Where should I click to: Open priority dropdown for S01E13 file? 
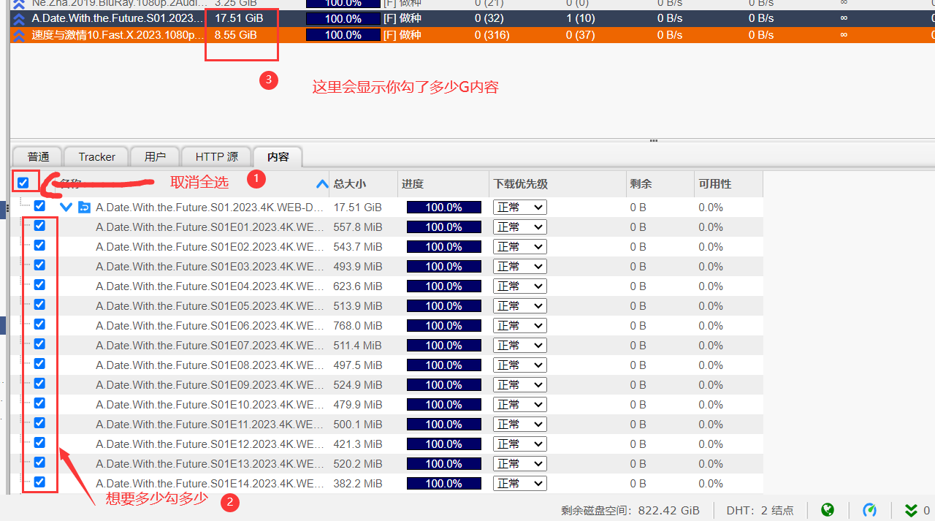520,464
